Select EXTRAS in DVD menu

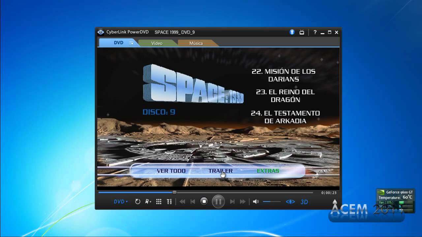268,171
